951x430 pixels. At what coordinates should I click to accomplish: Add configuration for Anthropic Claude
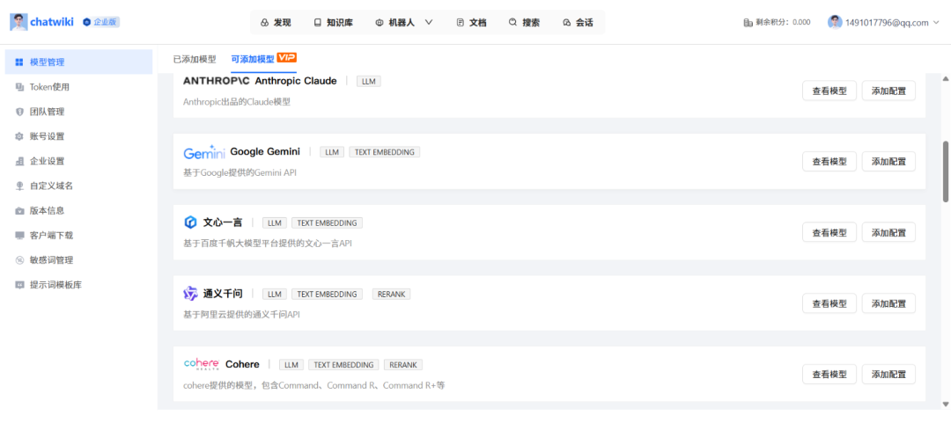pos(888,91)
